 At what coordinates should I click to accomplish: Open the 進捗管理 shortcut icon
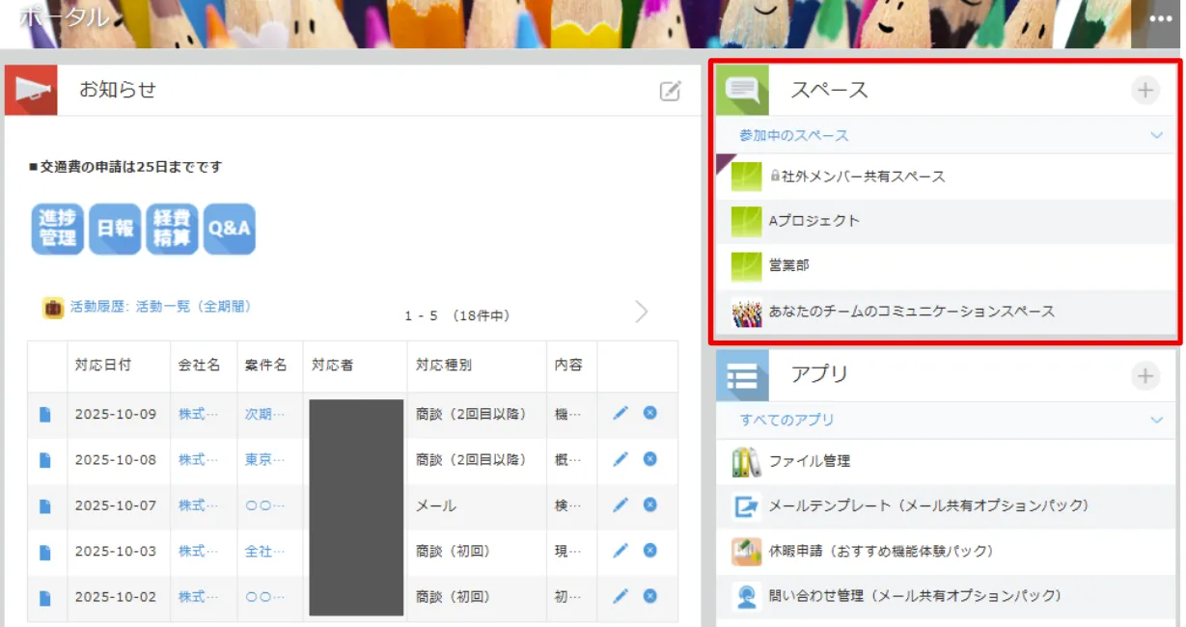(x=58, y=229)
